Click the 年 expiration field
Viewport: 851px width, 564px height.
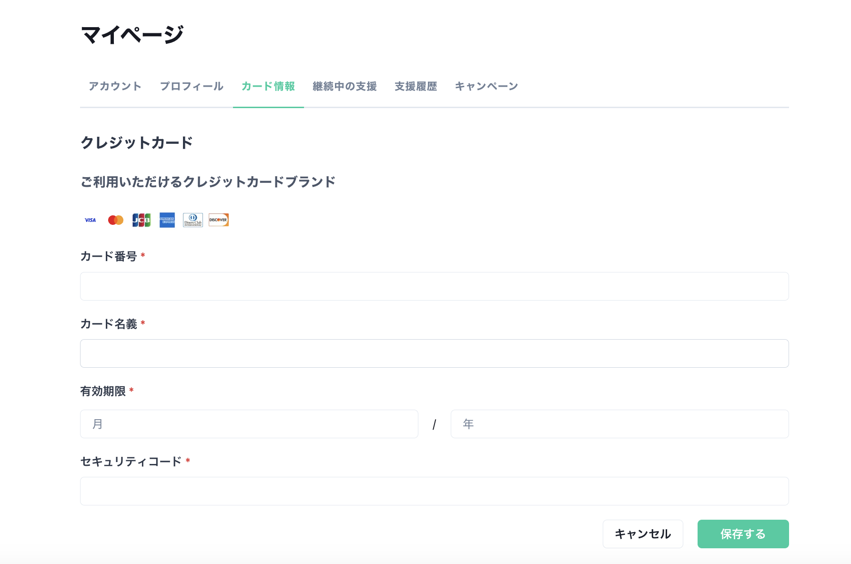point(619,423)
